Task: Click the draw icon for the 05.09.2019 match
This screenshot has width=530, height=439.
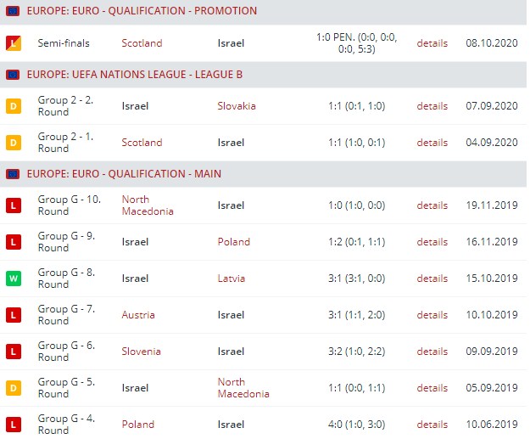Action: pos(13,388)
